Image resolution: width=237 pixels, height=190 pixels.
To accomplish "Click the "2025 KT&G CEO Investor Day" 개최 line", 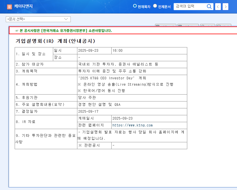I will pyautogui.click(x=112, y=78).
